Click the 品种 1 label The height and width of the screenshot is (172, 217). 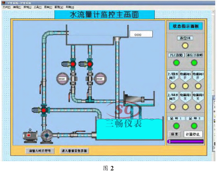[176, 118]
